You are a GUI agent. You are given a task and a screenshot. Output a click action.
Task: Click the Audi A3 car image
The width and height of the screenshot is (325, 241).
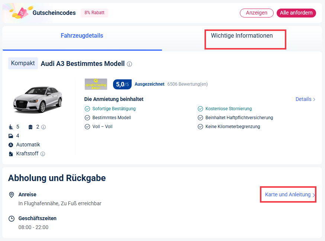(38, 99)
